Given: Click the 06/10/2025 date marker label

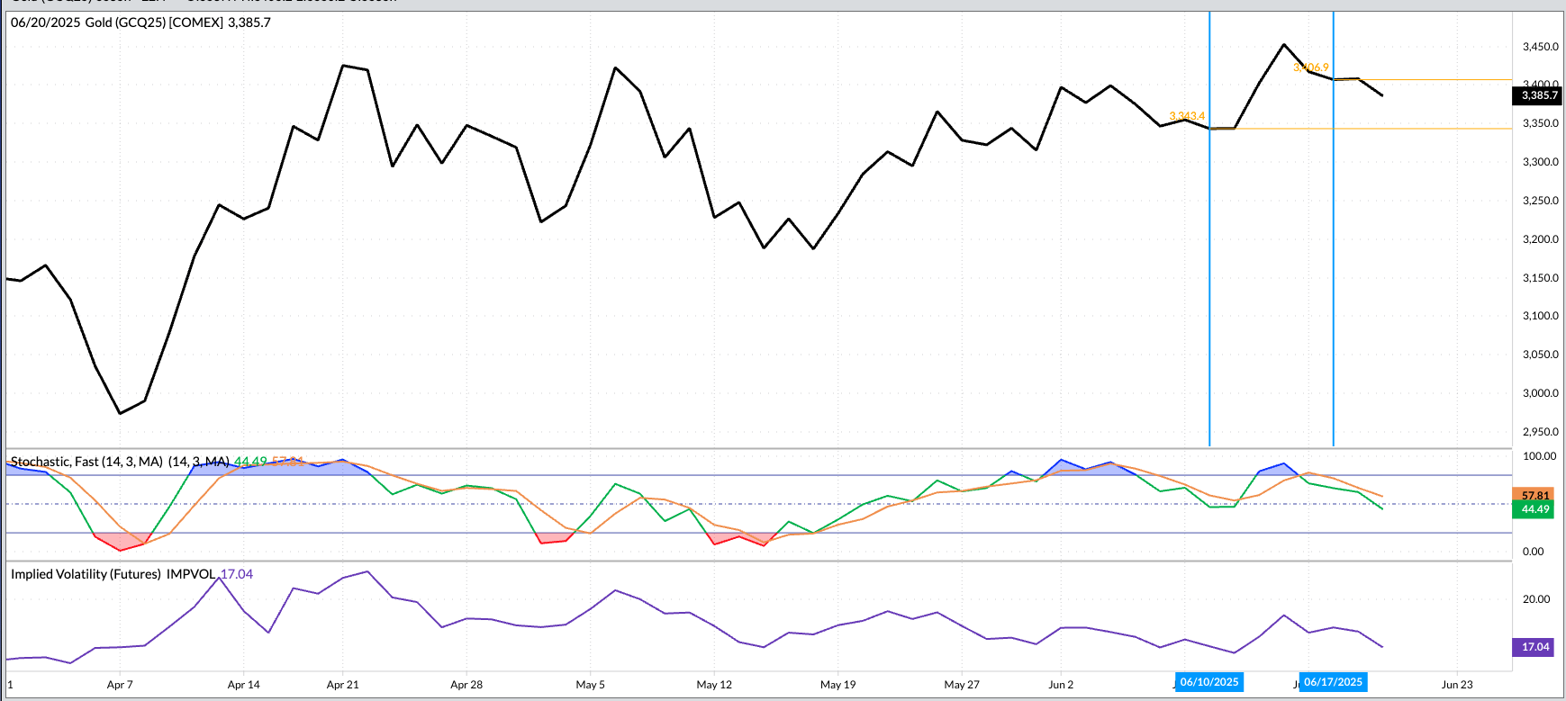Looking at the screenshot, I should pos(1208,682).
